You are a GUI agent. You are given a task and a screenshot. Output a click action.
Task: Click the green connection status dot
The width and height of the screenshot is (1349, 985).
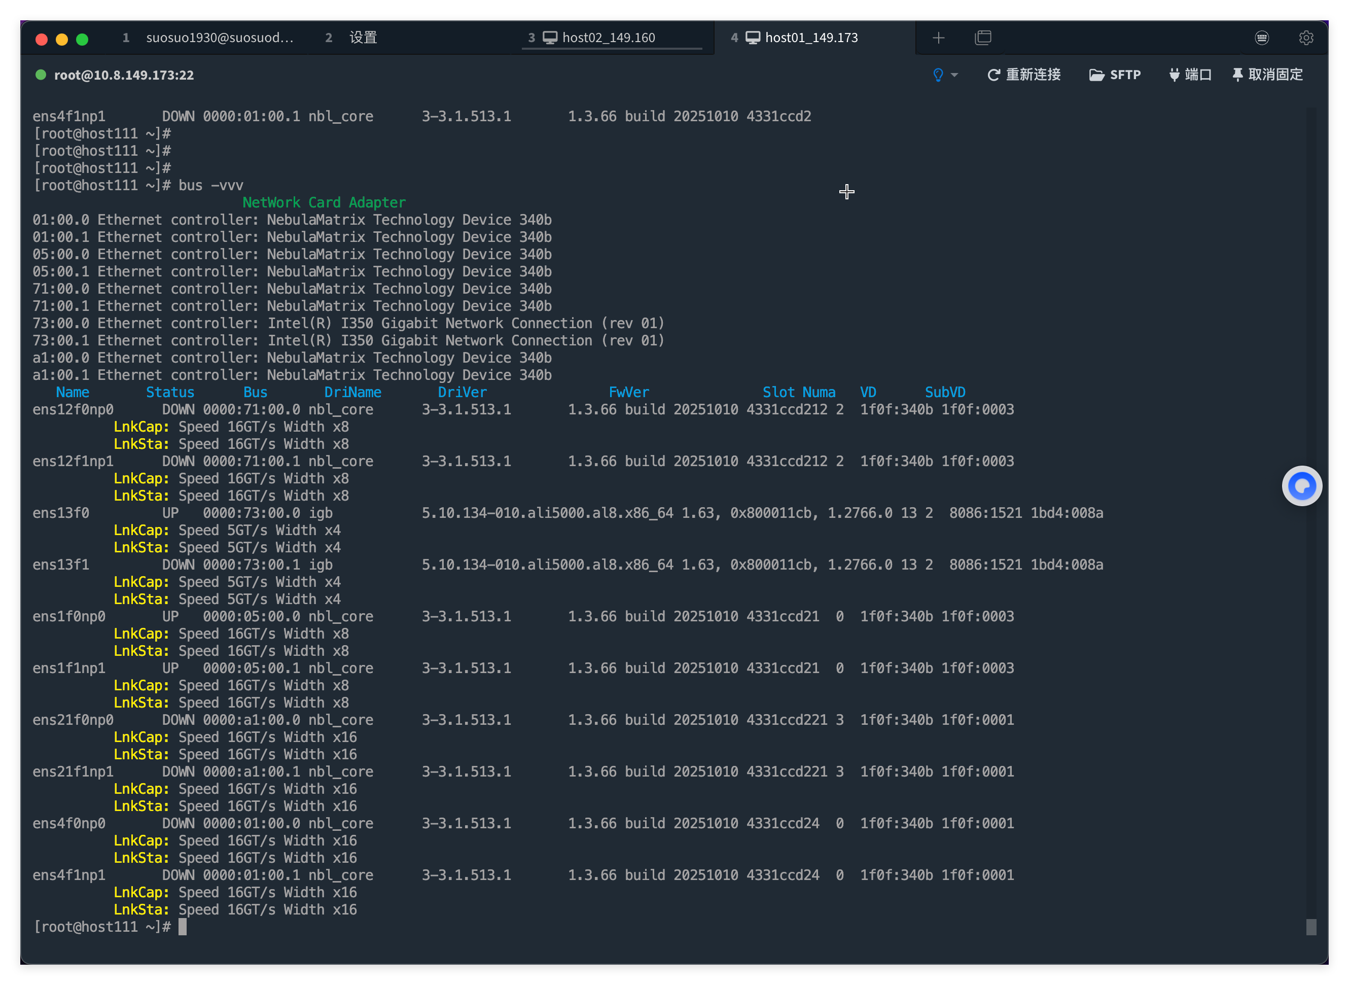(x=41, y=75)
